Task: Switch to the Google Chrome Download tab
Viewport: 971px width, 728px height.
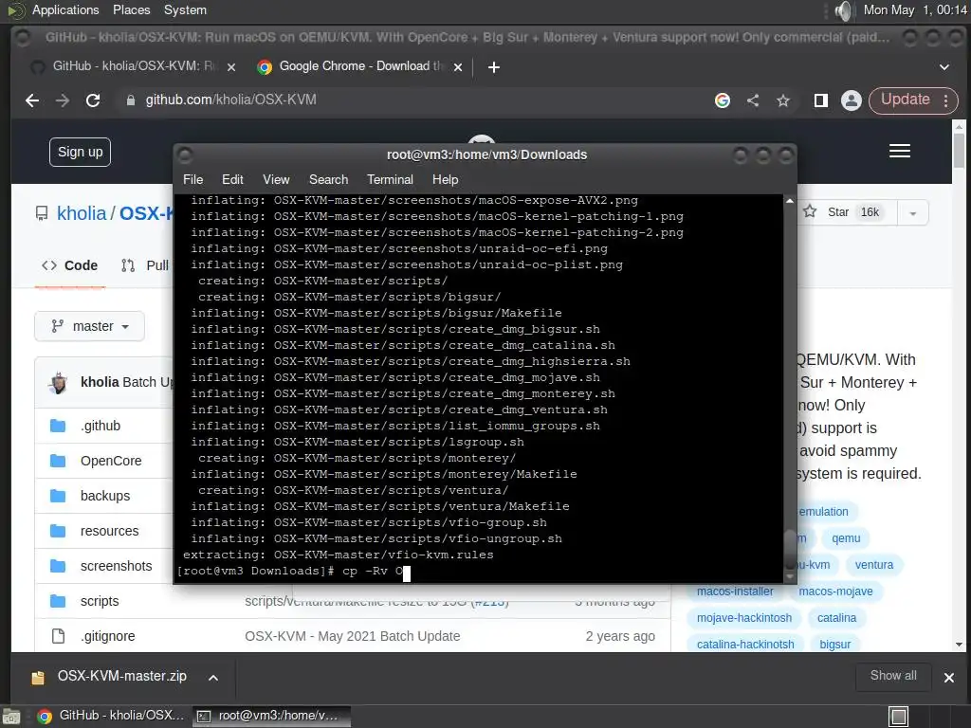Action: (x=359, y=66)
